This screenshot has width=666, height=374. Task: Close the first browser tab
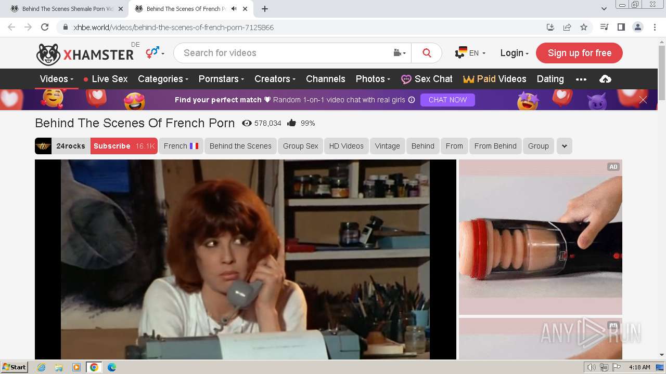(120, 9)
